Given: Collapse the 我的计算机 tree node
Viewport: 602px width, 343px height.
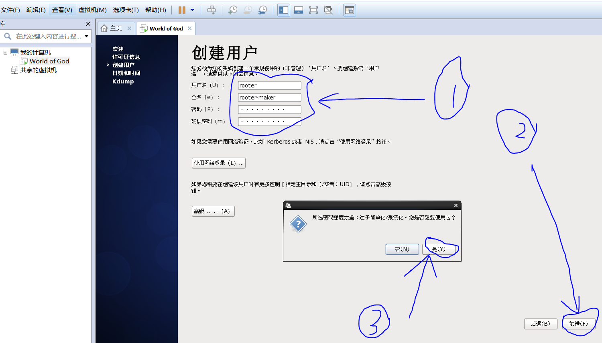Looking at the screenshot, I should [x=5, y=53].
